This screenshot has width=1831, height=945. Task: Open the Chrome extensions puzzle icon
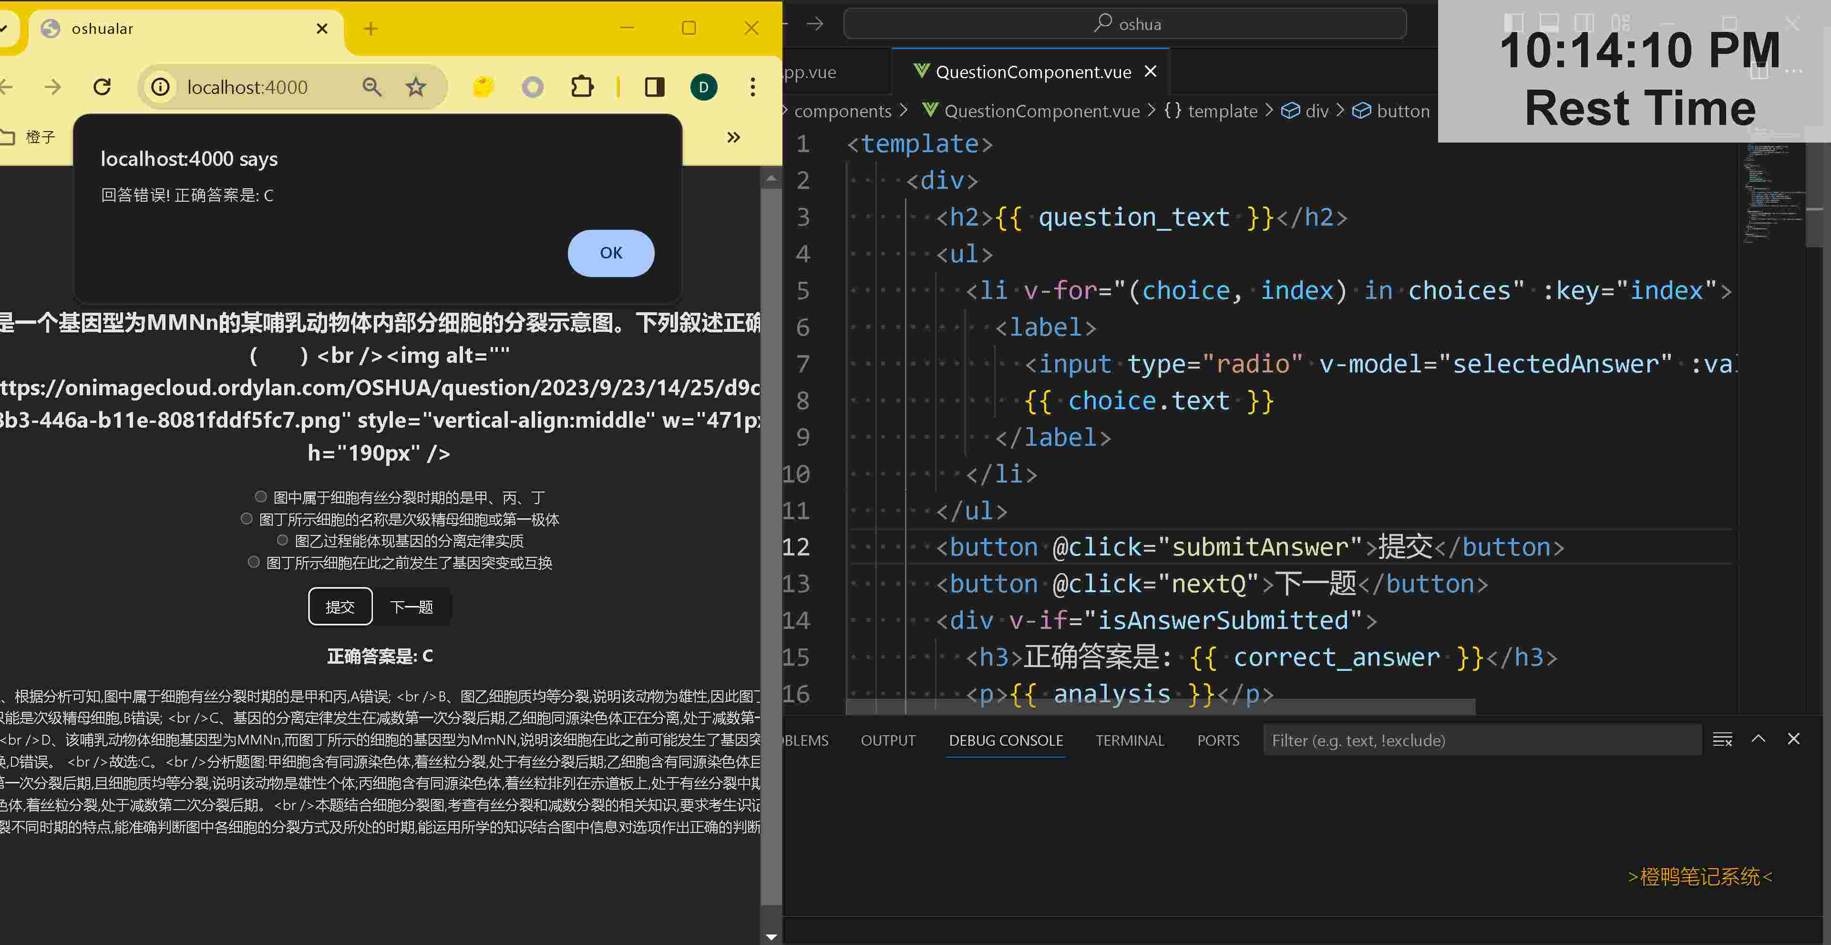coord(582,87)
